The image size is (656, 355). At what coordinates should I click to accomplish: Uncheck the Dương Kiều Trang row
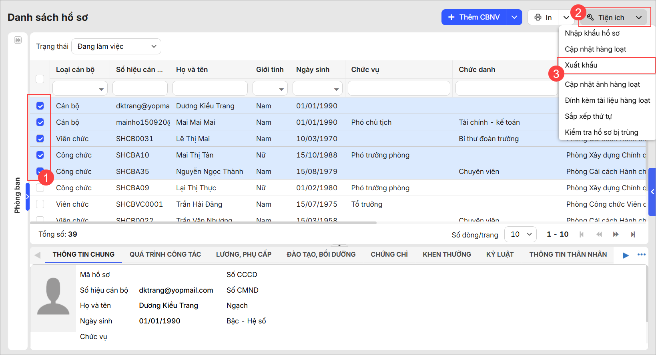click(x=40, y=106)
